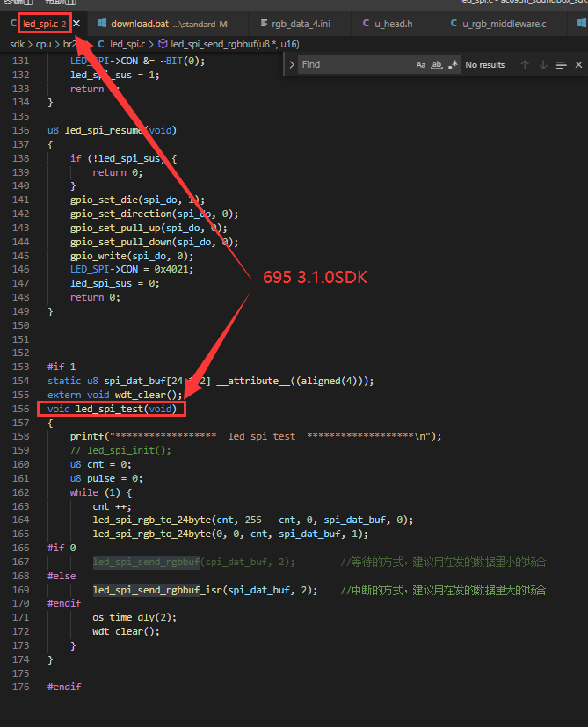The height and width of the screenshot is (727, 588).
Task: Click the ini file icon on rgb_data_4.ini tab
Action: (x=264, y=23)
